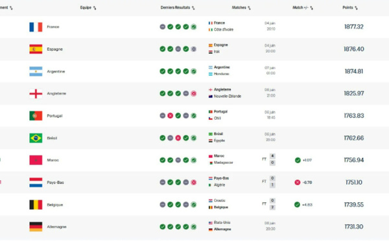The width and height of the screenshot is (389, 241).
Task: Open the France team link
Action: pyautogui.click(x=53, y=27)
